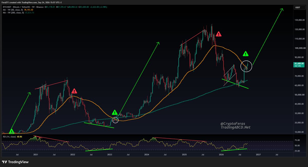Click the 130,000.00 price axis label
This screenshot has height=167, width=308.
coord(300,20)
